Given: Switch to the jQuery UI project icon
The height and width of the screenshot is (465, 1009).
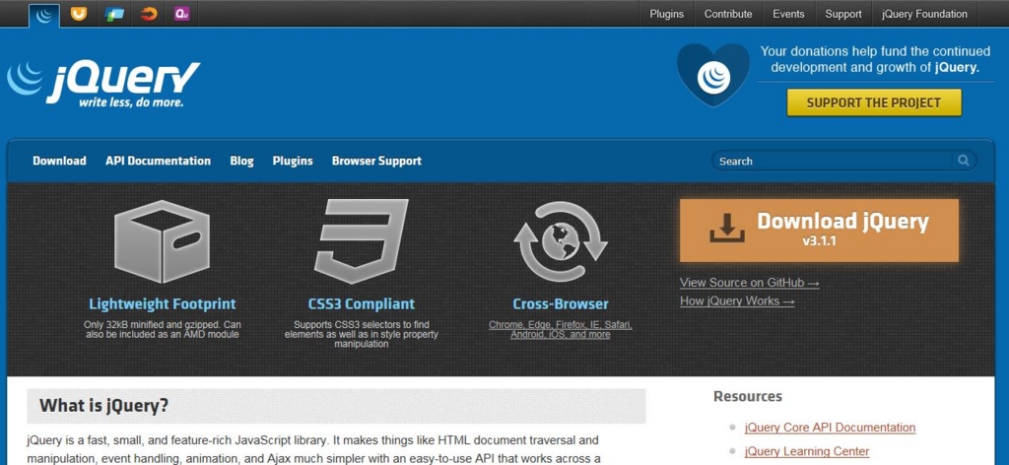Looking at the screenshot, I should click(79, 14).
